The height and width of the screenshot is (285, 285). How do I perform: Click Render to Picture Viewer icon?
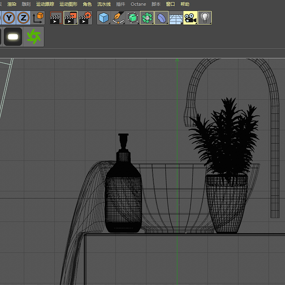click(x=71, y=17)
